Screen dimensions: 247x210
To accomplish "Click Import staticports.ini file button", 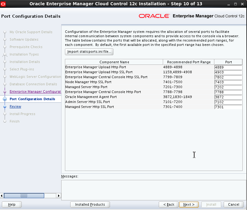I will click(89, 52).
